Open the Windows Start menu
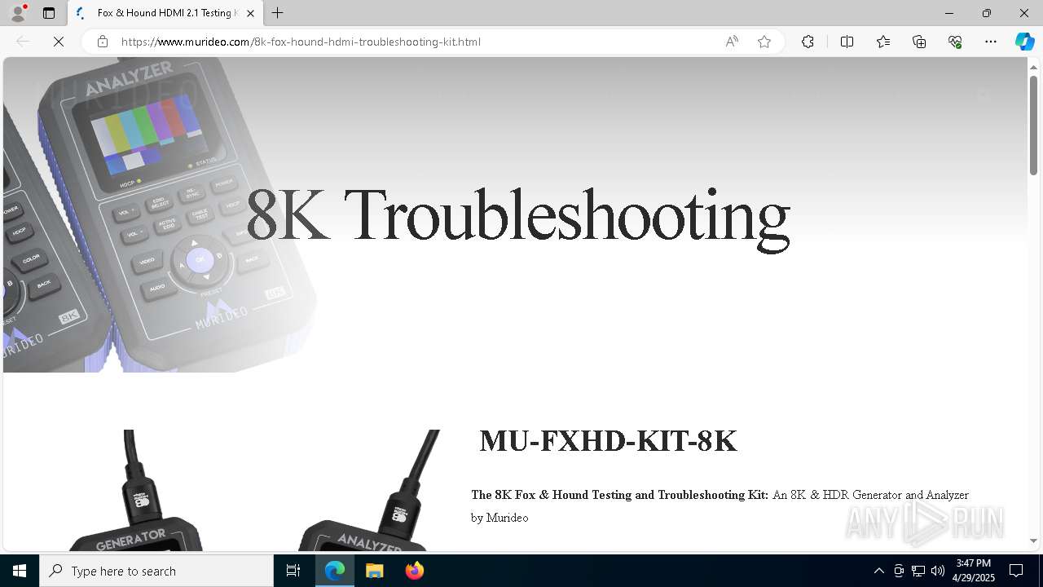Image resolution: width=1043 pixels, height=587 pixels. [x=20, y=571]
